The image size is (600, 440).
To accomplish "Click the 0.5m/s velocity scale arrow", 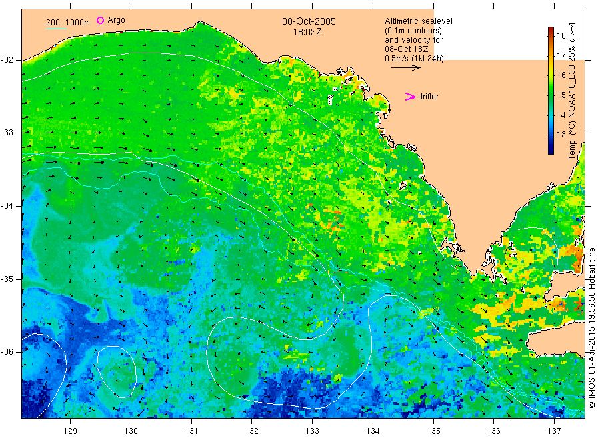I will click(405, 68).
